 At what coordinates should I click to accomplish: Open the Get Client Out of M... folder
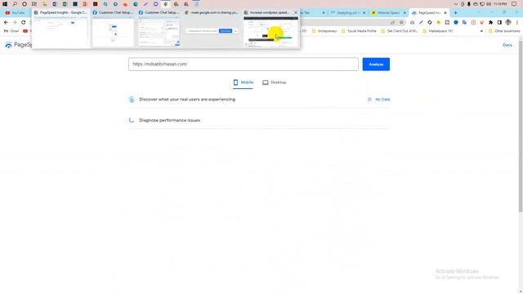[399, 31]
